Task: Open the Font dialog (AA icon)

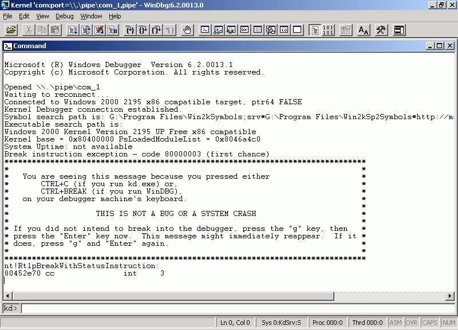Action: click(x=364, y=30)
